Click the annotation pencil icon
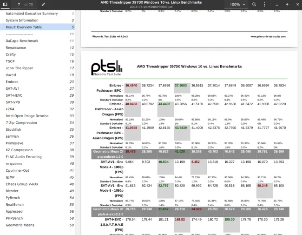Viewport: 302px width, 235px height. 43,4
